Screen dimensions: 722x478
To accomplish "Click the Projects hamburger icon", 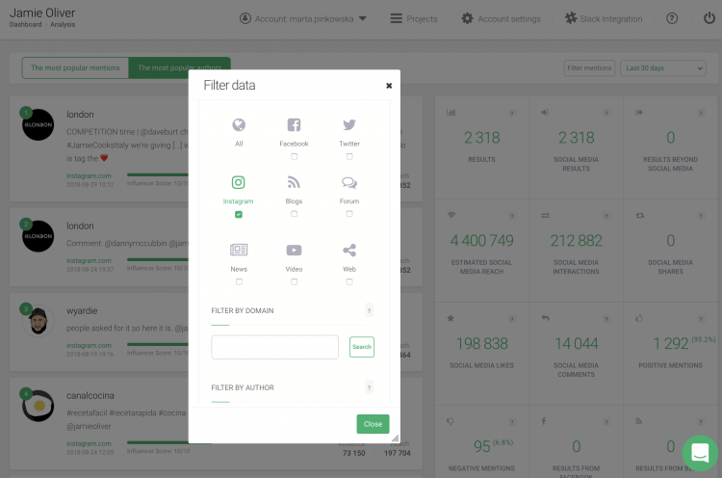I will [x=396, y=18].
